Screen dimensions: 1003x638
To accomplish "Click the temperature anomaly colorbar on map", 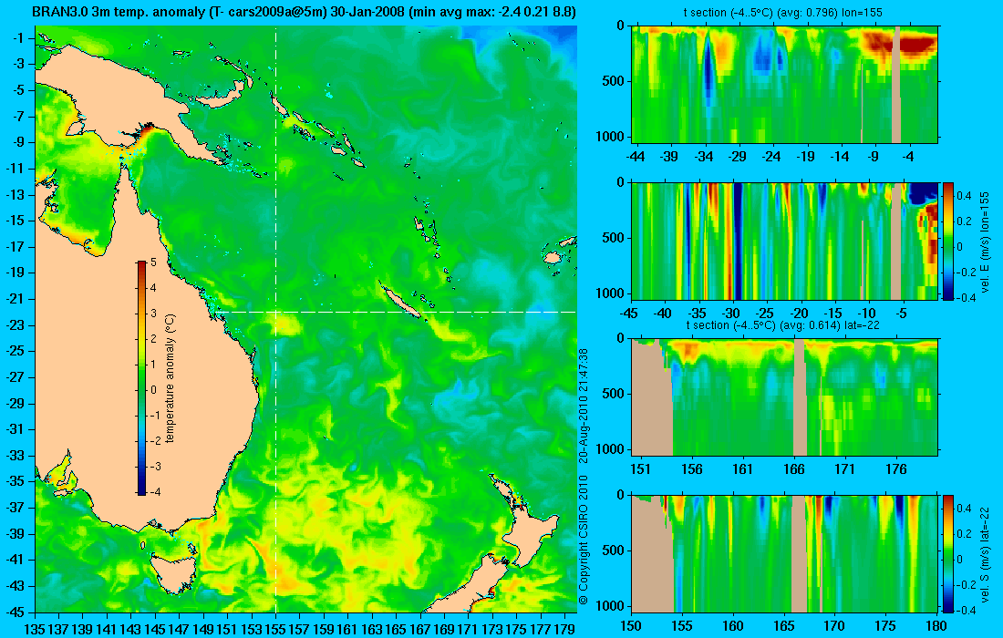I will pos(140,378).
